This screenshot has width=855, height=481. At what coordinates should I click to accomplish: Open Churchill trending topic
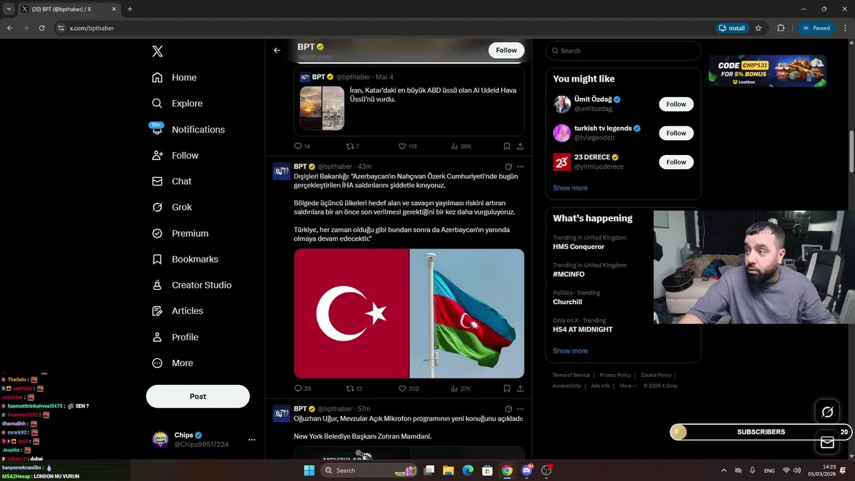click(568, 302)
